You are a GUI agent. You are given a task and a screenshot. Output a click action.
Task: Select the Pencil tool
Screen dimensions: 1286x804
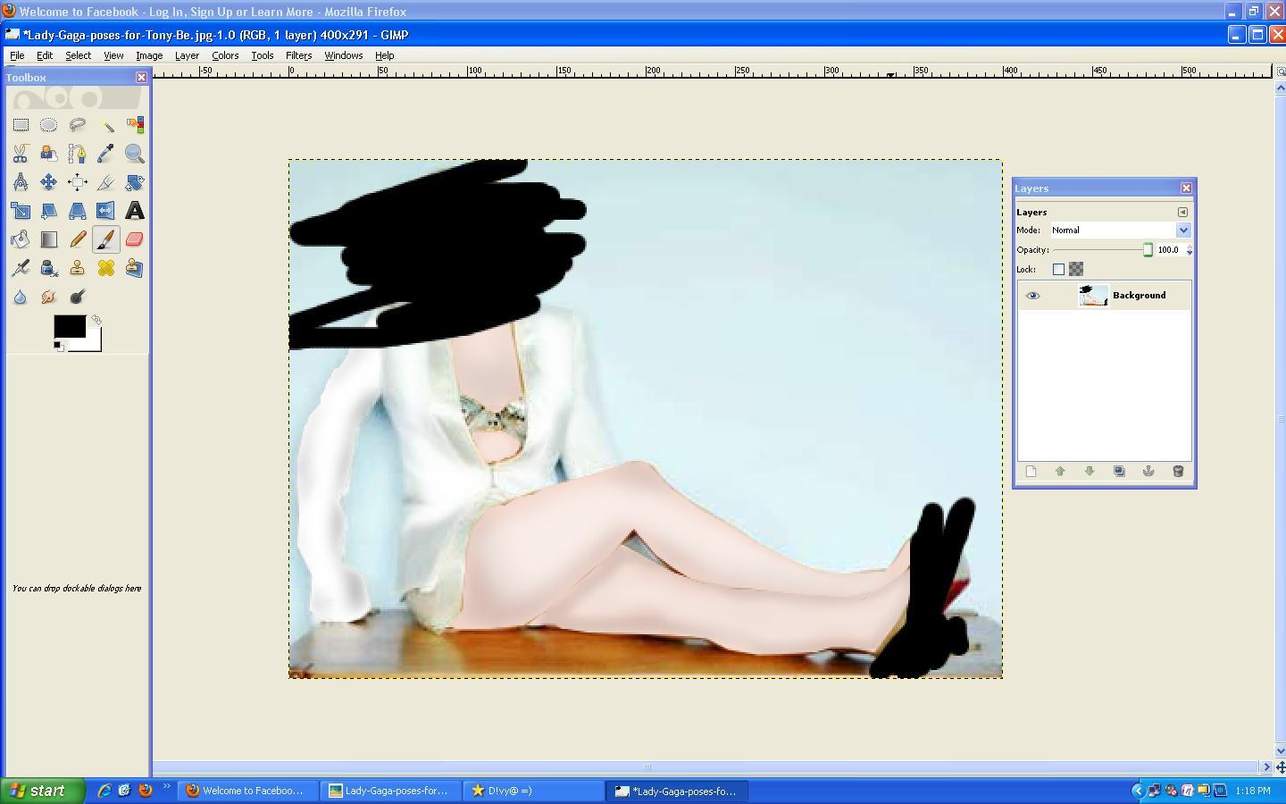coord(78,239)
